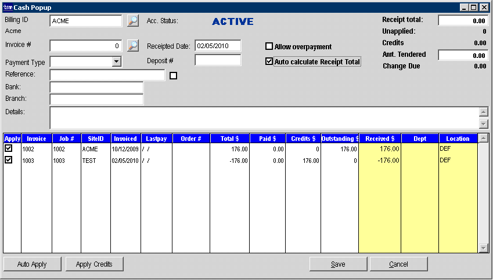493x280 pixels.
Task: Open the Payment Type dropdown
Action: click(x=116, y=61)
